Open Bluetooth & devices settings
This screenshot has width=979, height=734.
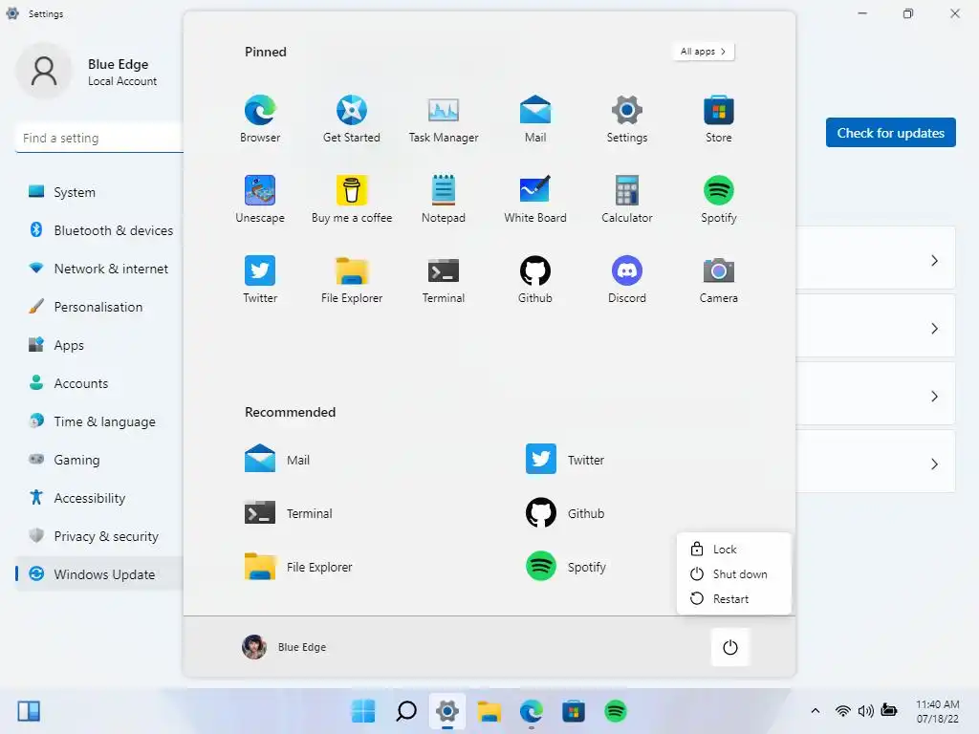point(99,230)
